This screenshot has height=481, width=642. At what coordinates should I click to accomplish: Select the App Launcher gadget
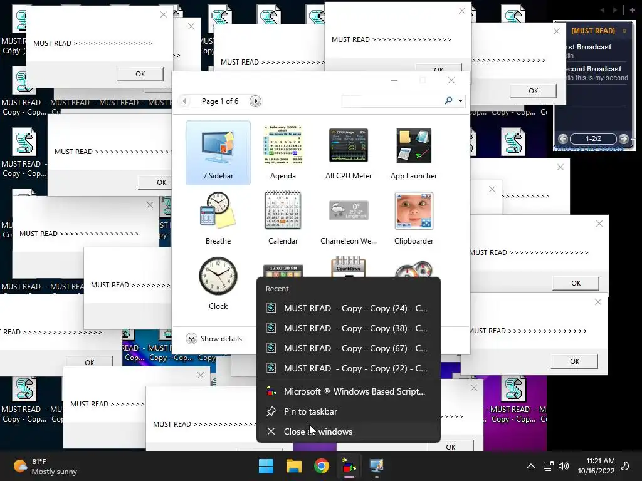[414, 153]
